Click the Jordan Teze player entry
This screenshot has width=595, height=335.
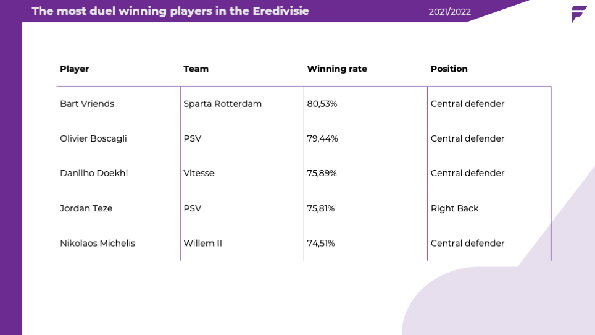pyautogui.click(x=86, y=208)
